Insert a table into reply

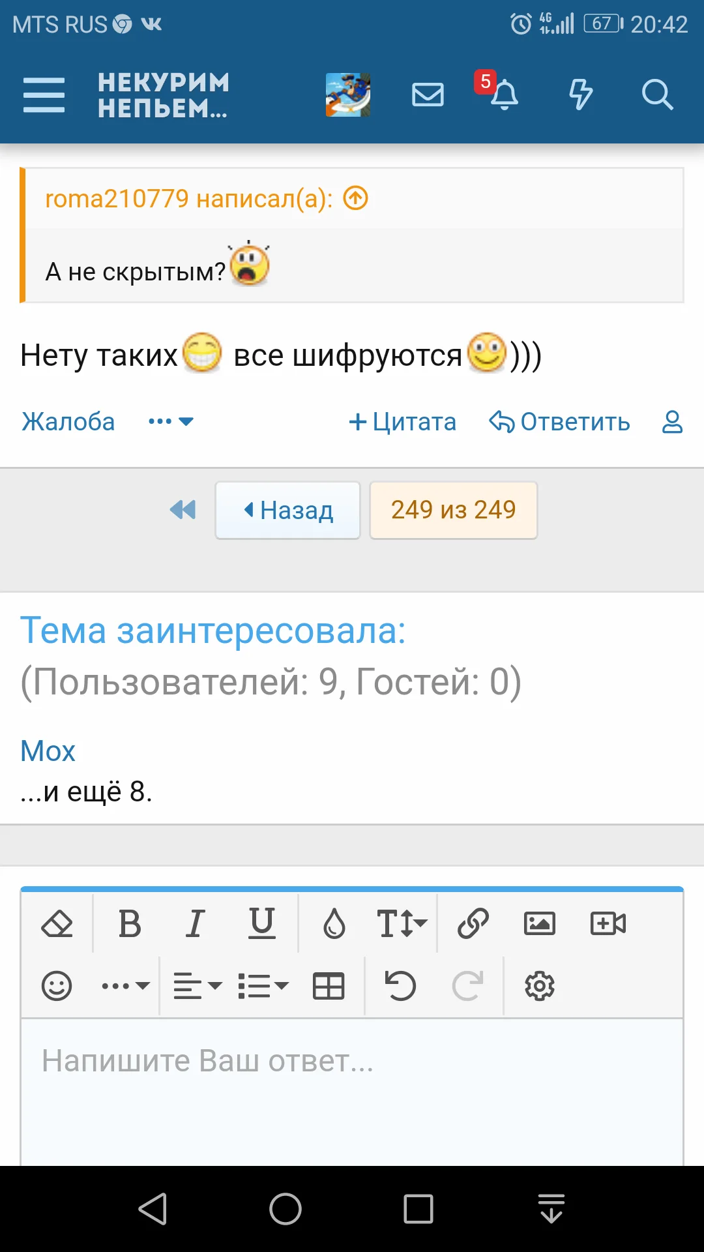pyautogui.click(x=329, y=986)
